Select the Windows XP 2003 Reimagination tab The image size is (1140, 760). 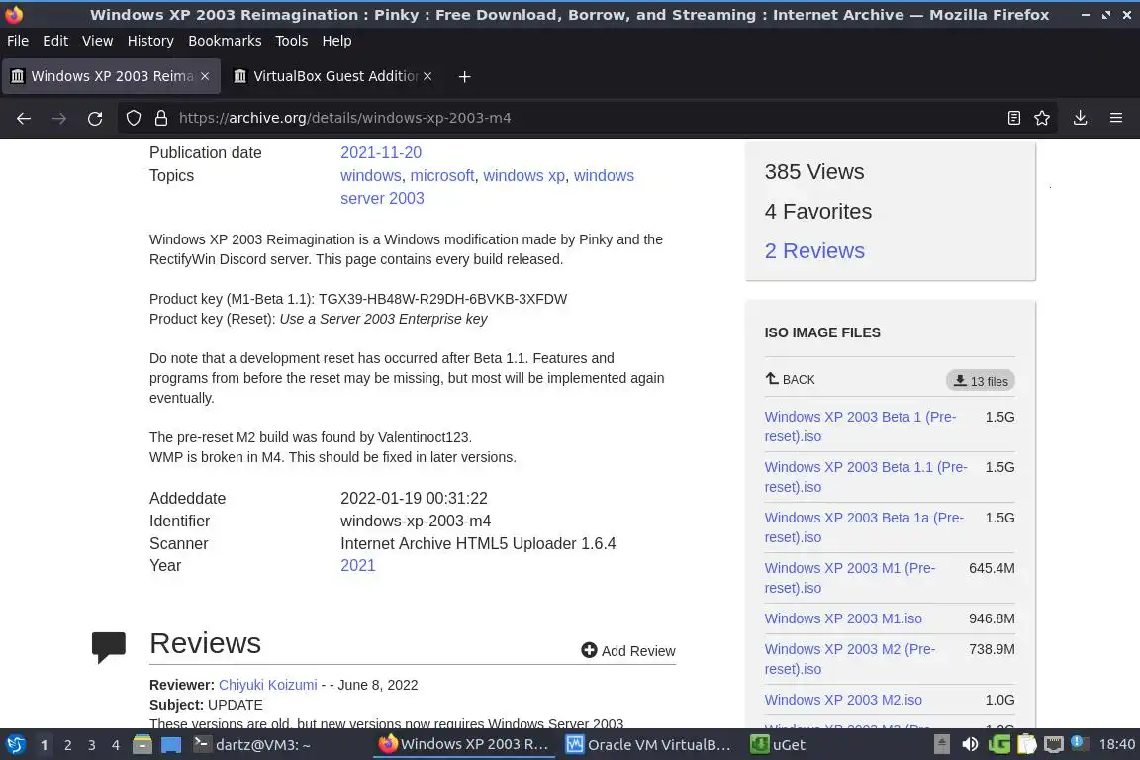tap(111, 76)
